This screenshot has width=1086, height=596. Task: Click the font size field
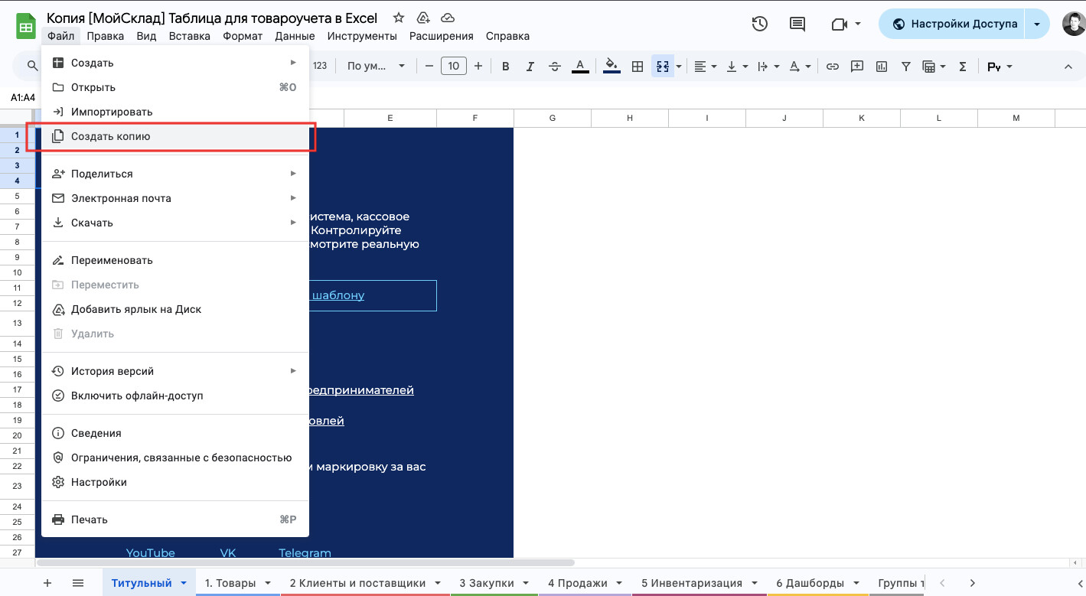(x=454, y=67)
